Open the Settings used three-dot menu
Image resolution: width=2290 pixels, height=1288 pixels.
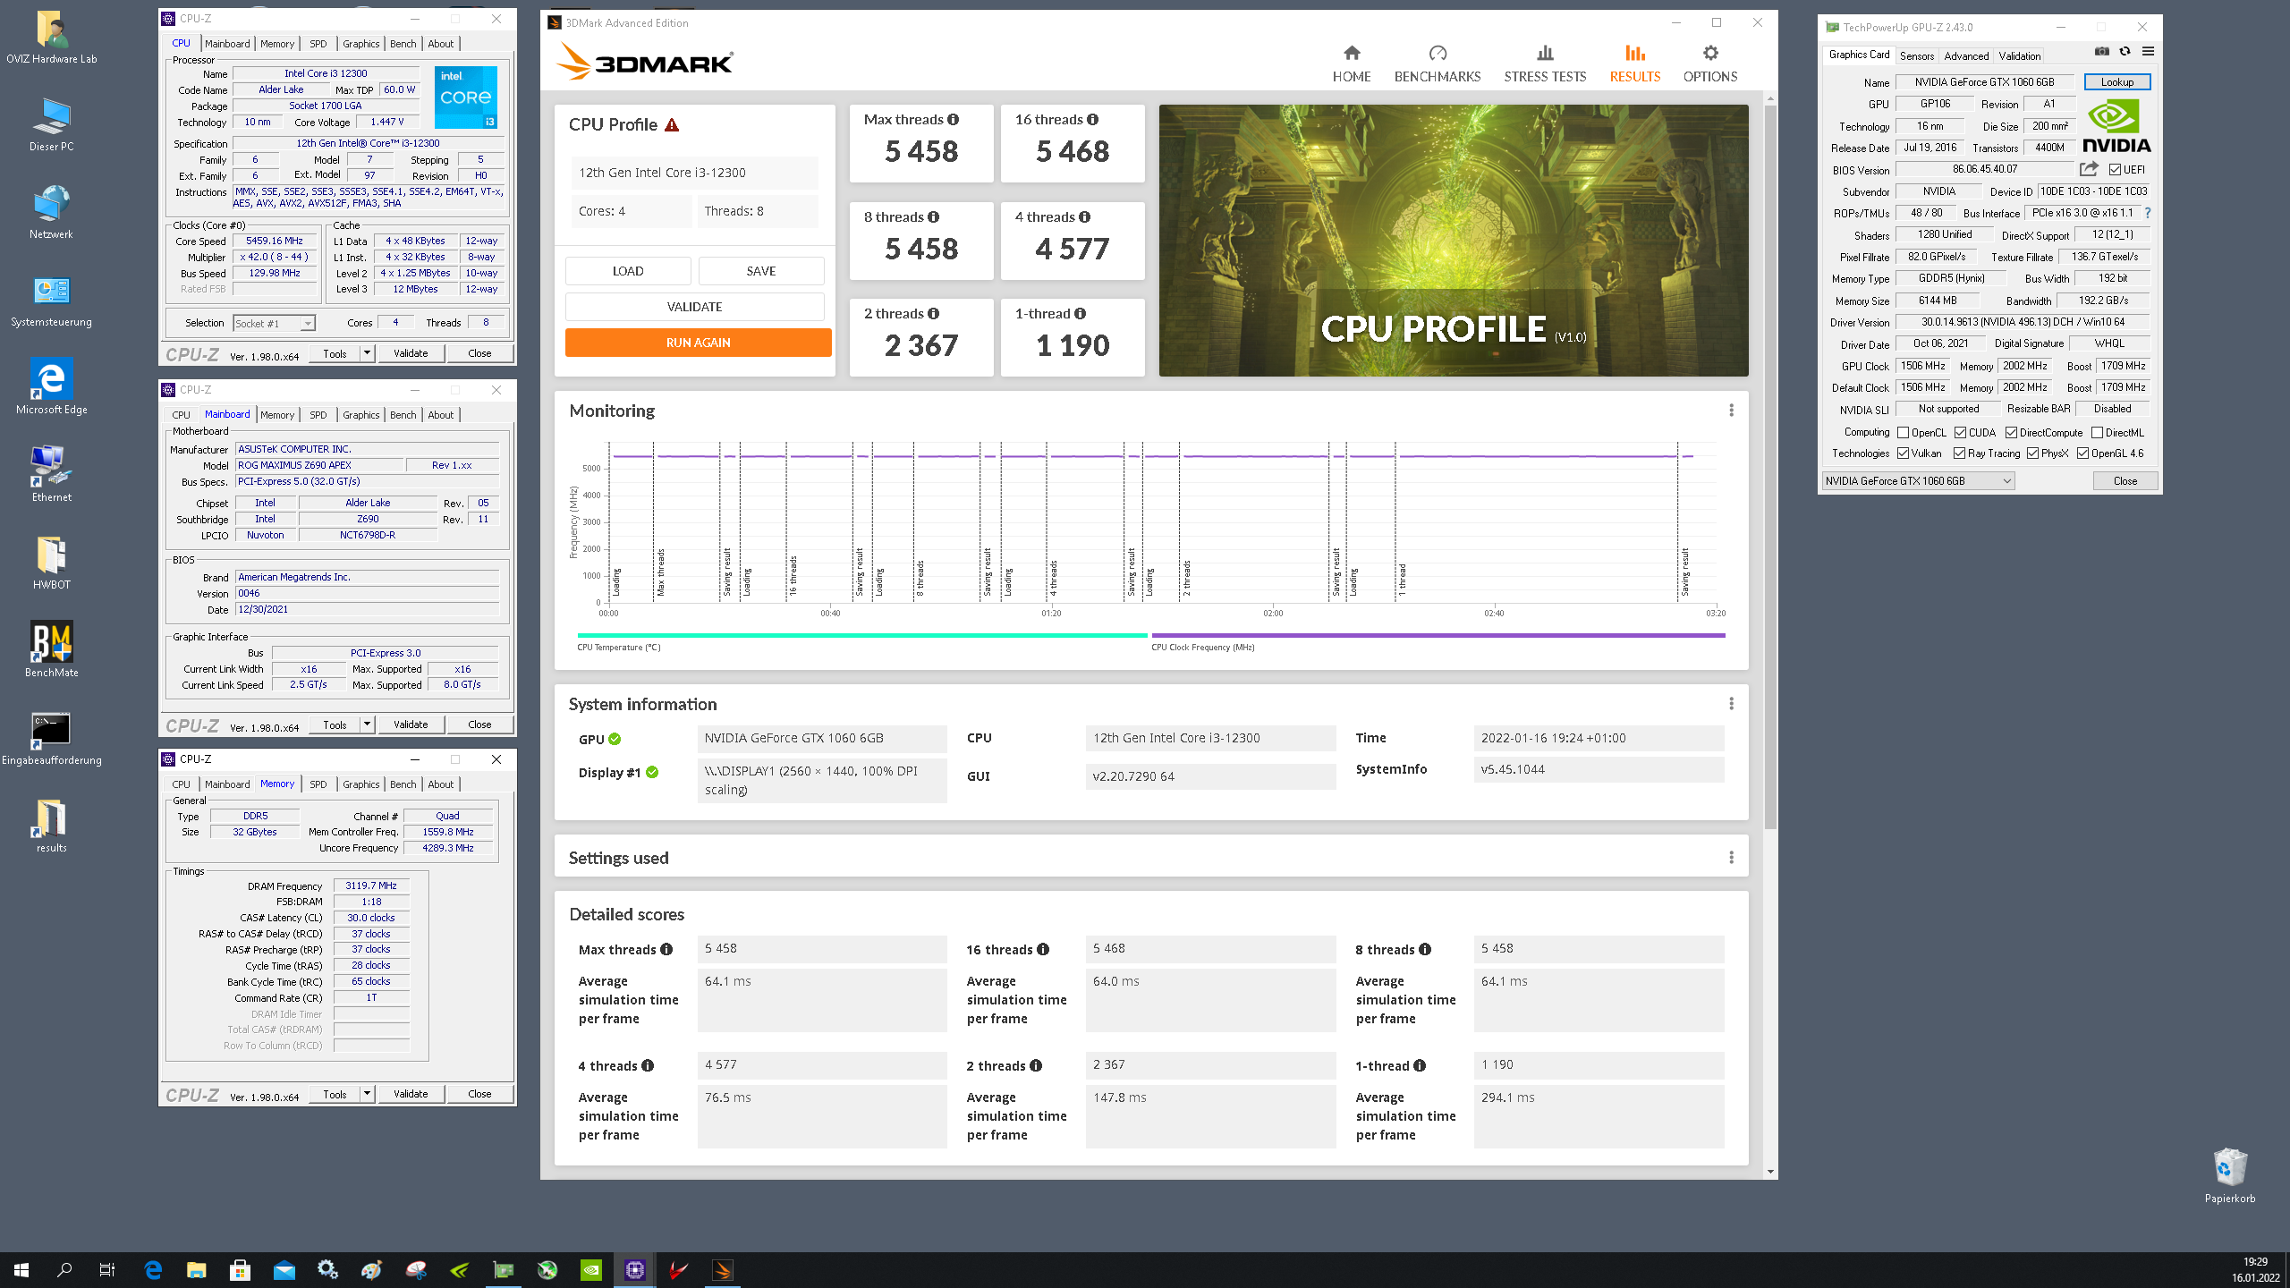click(x=1731, y=857)
